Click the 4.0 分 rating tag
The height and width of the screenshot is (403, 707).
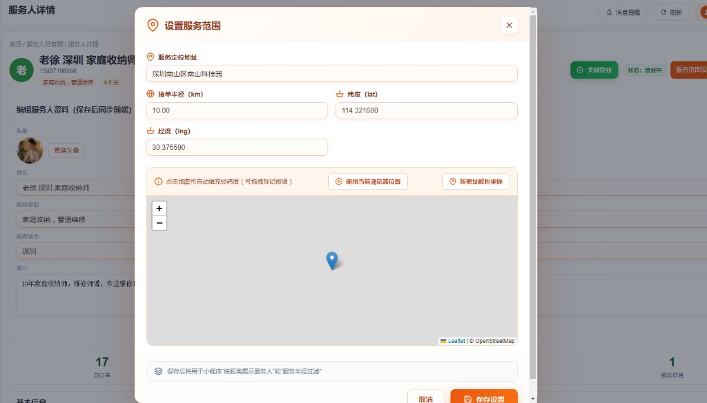click(110, 83)
